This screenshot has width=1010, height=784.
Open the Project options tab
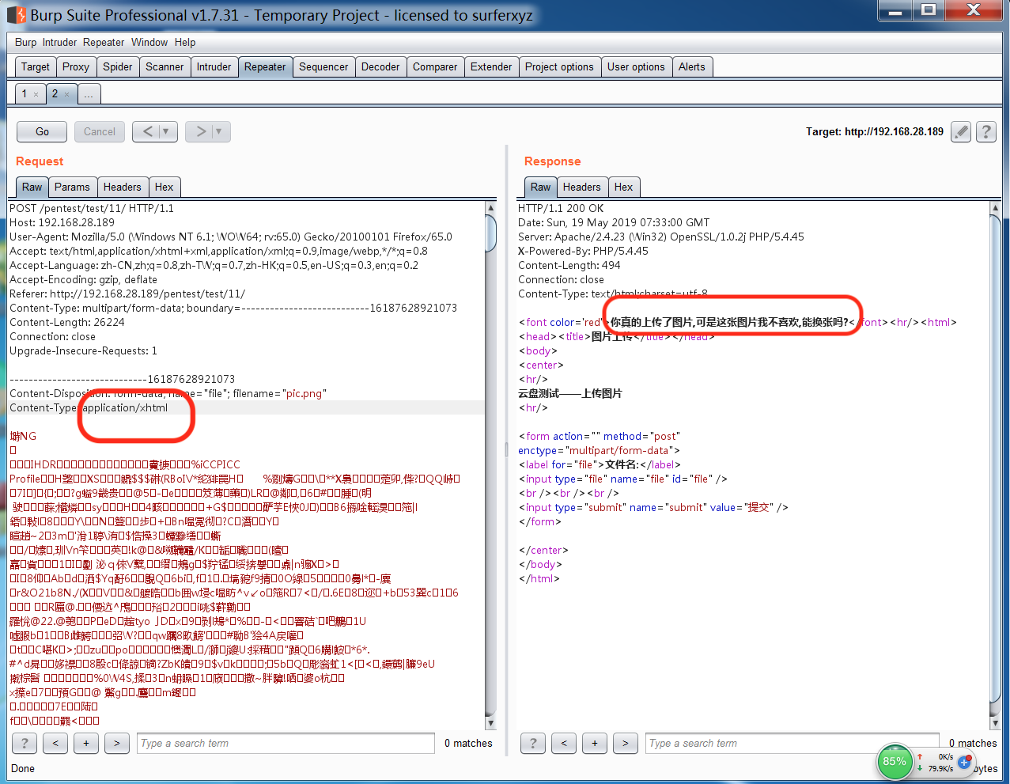pos(559,66)
